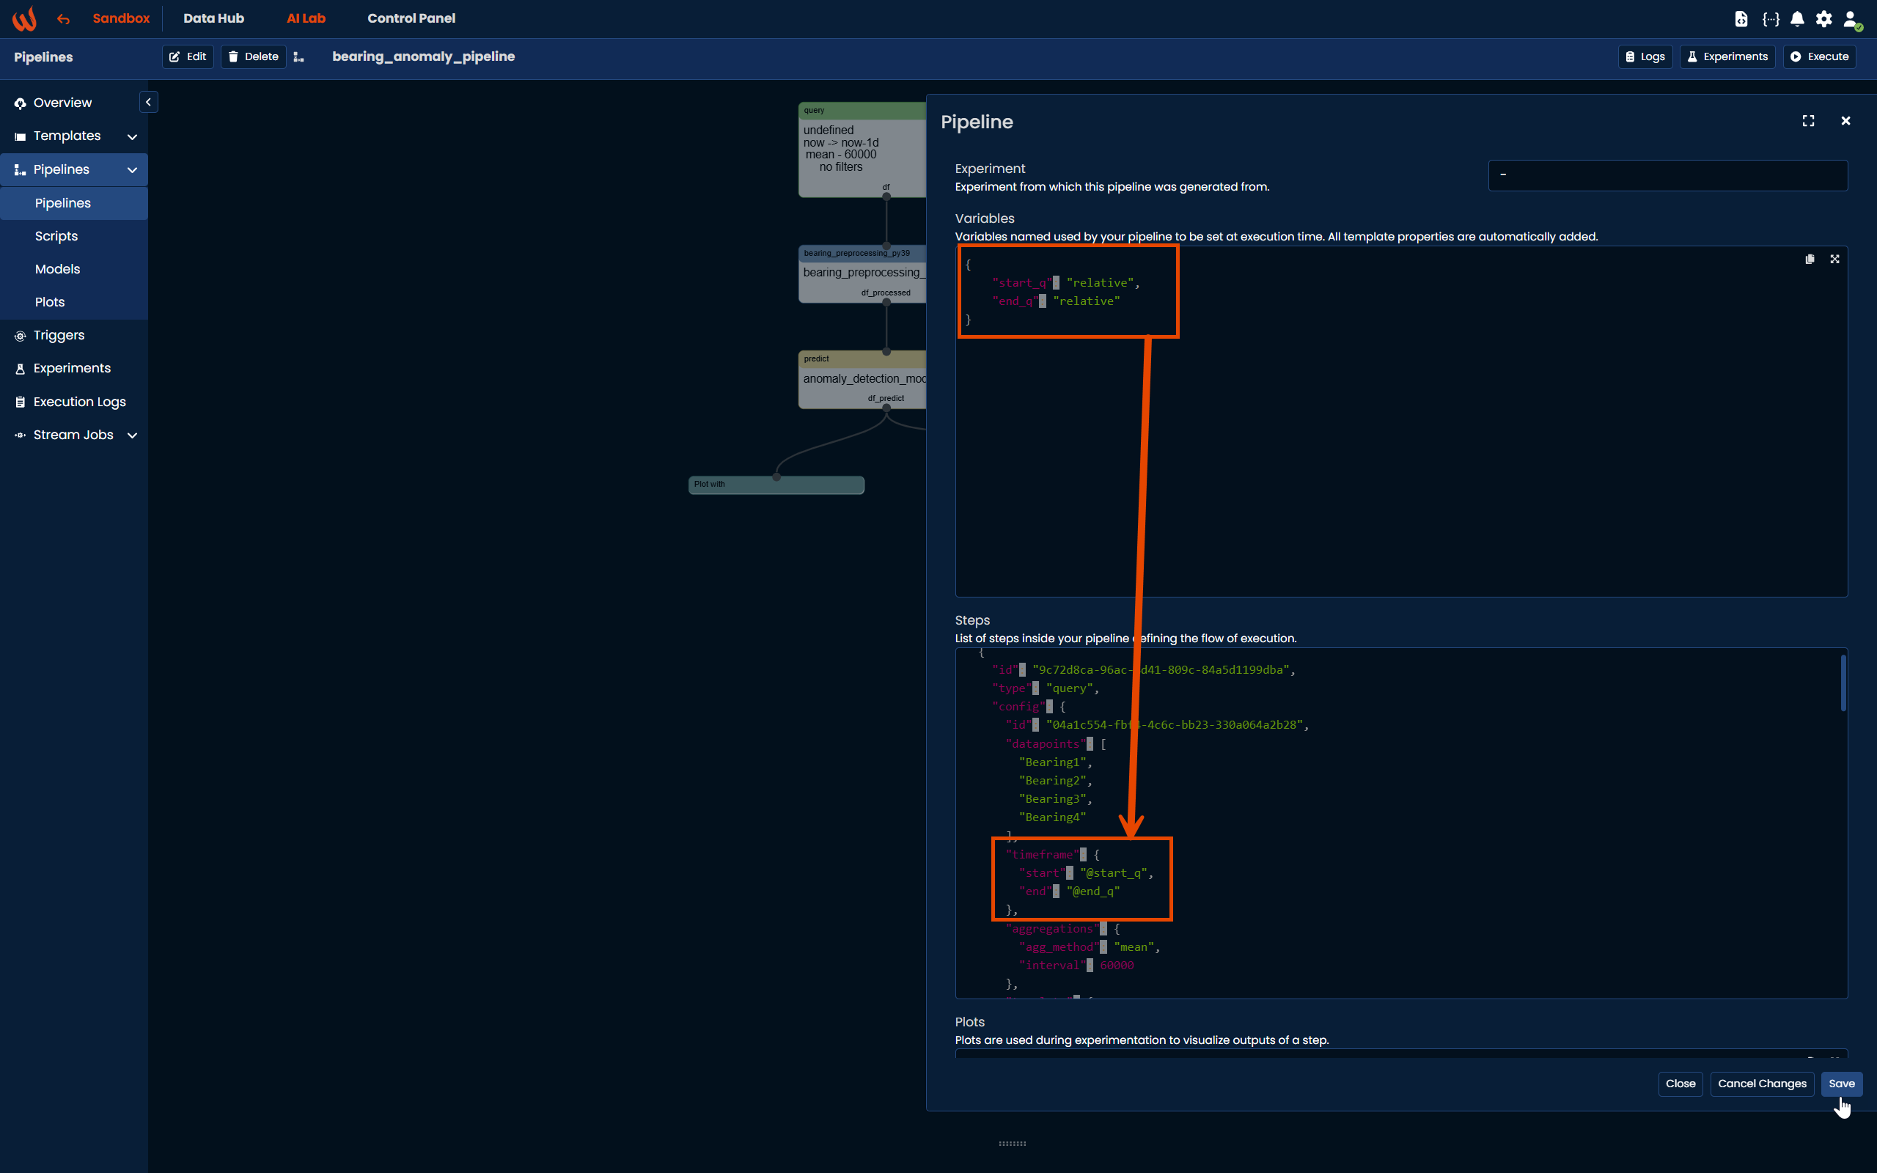
Task: Open the curly braces variables icon
Action: [x=1771, y=18]
